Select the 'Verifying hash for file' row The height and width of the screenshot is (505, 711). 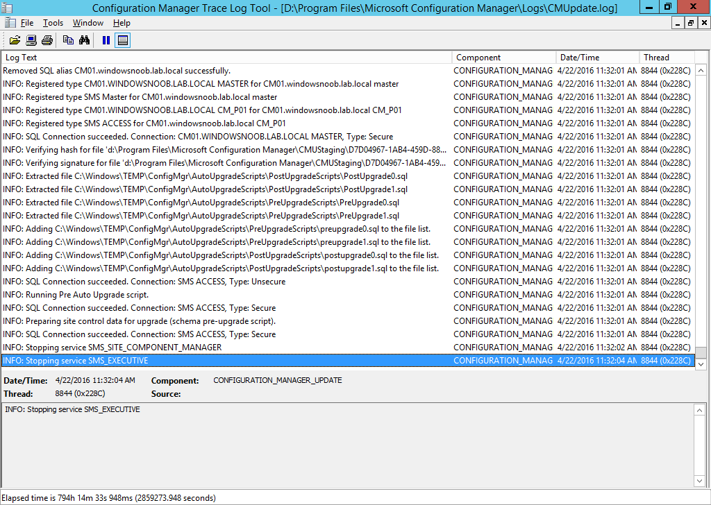pos(349,149)
